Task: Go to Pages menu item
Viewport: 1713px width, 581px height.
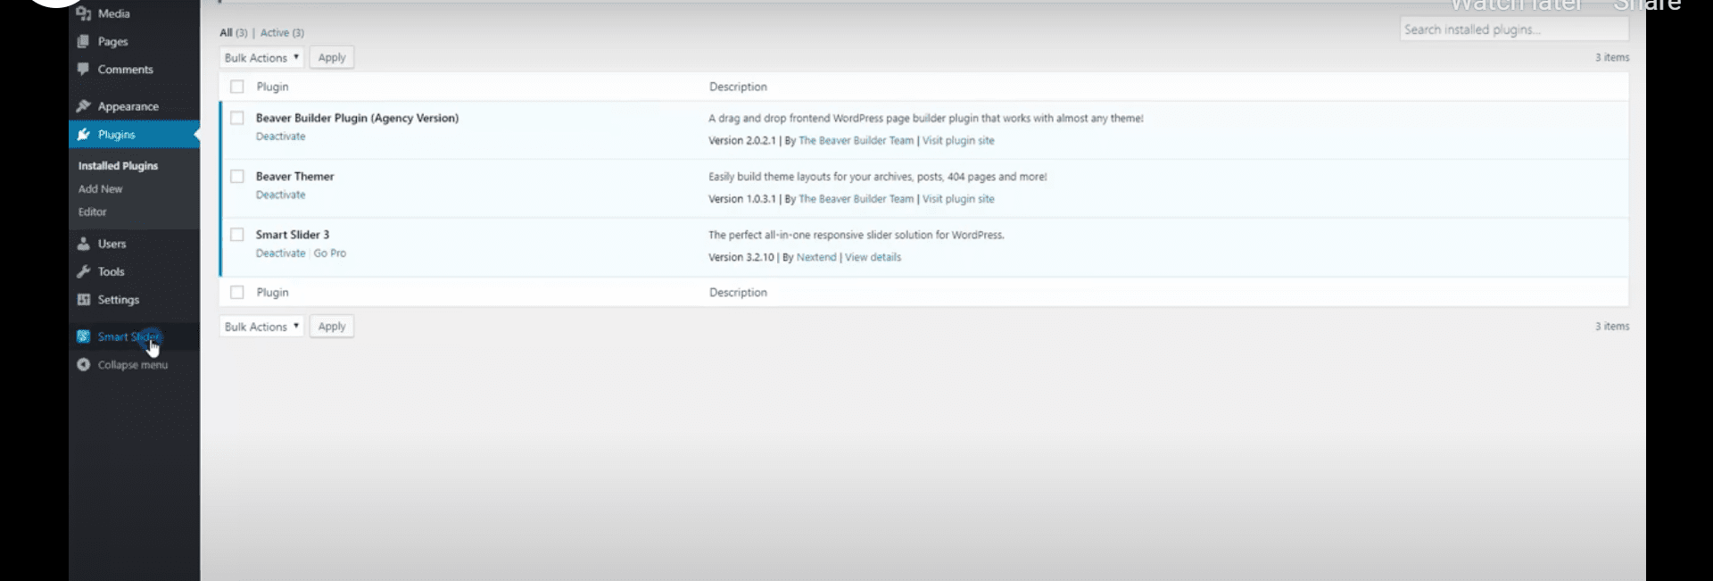Action: (x=113, y=41)
